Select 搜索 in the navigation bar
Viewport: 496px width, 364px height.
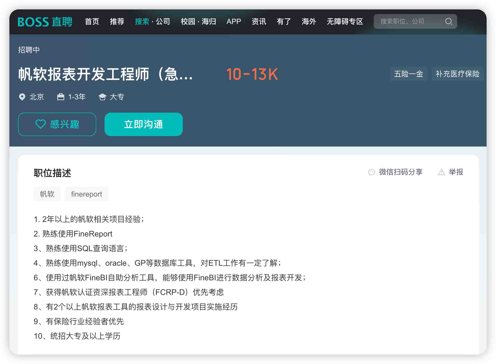142,21
